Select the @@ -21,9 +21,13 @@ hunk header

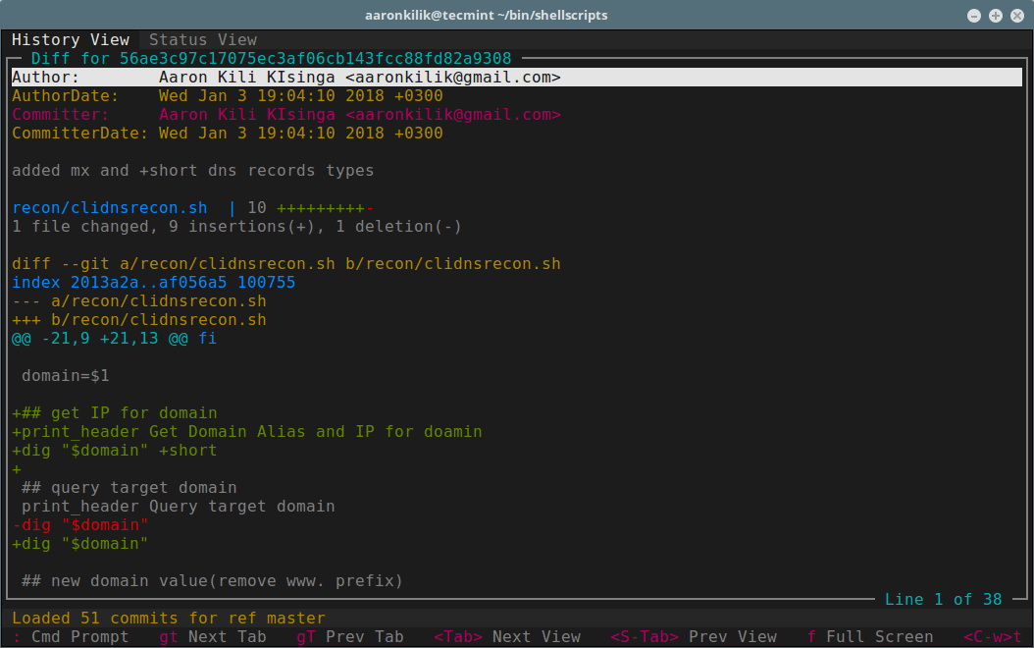(x=114, y=339)
